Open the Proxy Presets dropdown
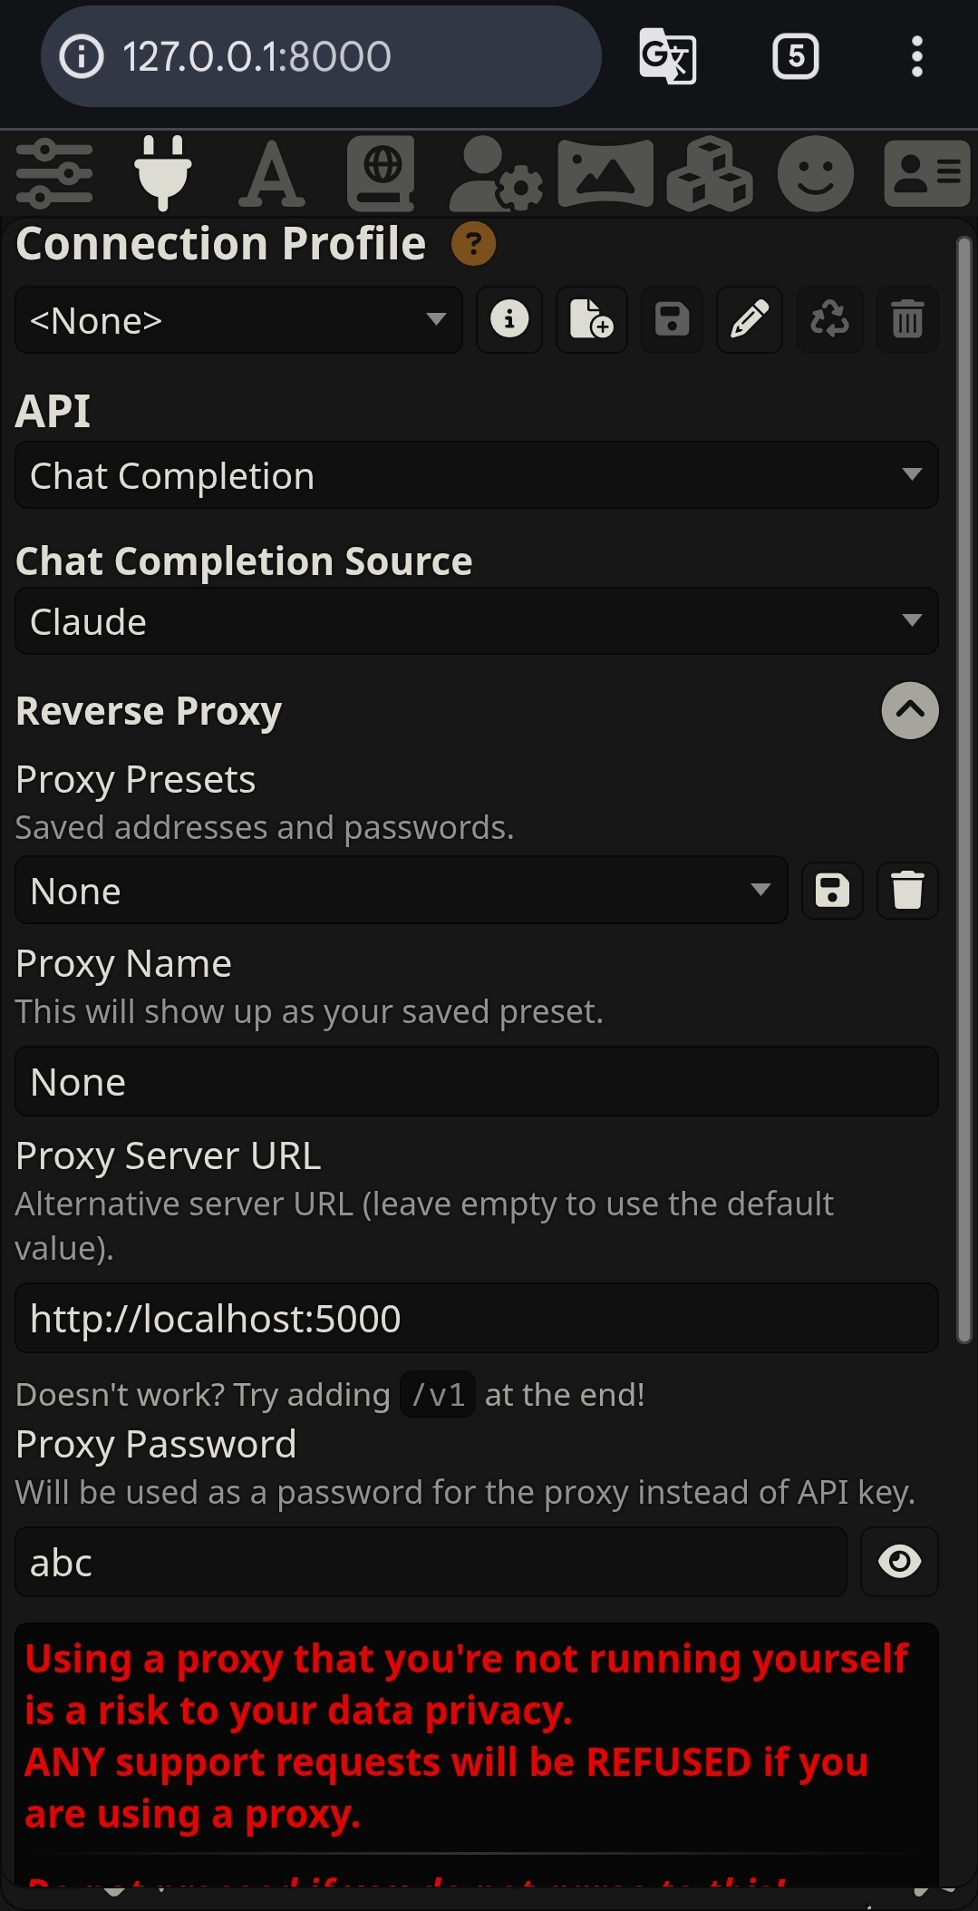Viewport: 978px width, 1911px height. tap(402, 890)
